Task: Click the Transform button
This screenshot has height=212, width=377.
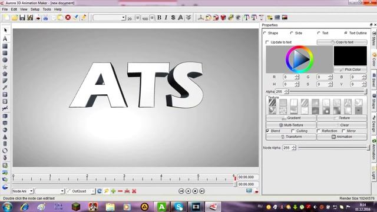Action: tap(291, 137)
